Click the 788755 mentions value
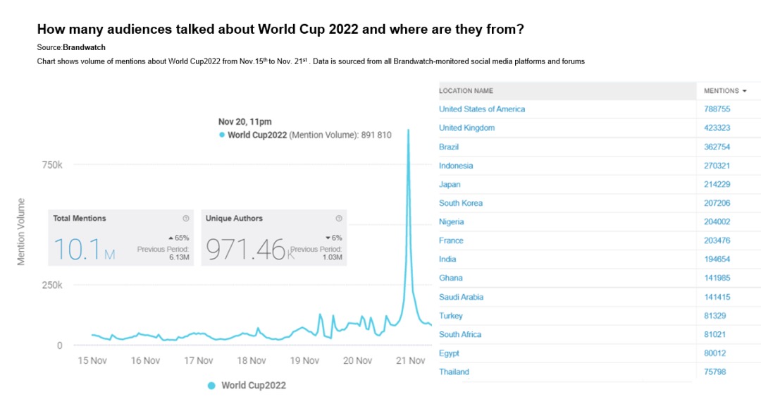Screen dimensions: 761x404 coord(717,109)
